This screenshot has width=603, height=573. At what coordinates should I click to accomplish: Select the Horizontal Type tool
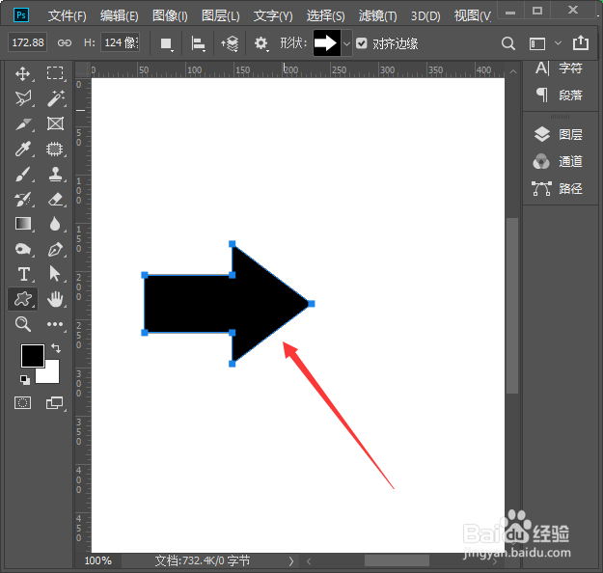tap(24, 275)
